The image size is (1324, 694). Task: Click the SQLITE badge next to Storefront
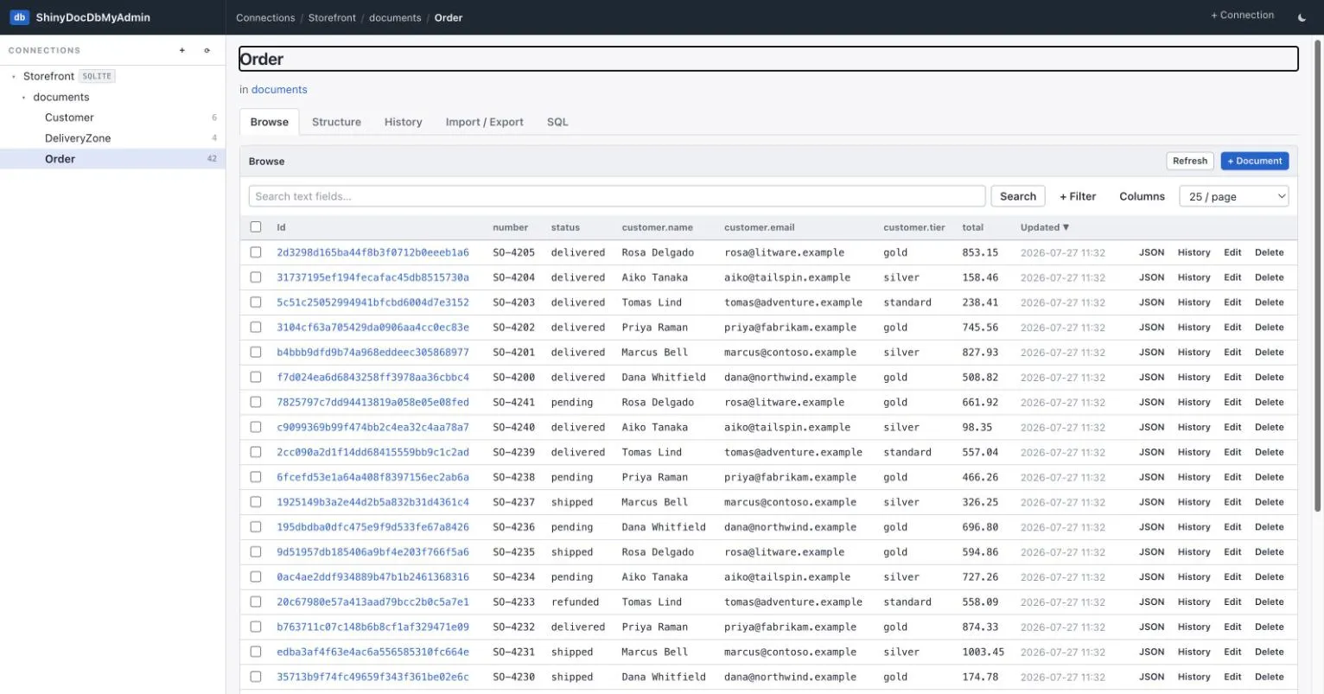97,76
